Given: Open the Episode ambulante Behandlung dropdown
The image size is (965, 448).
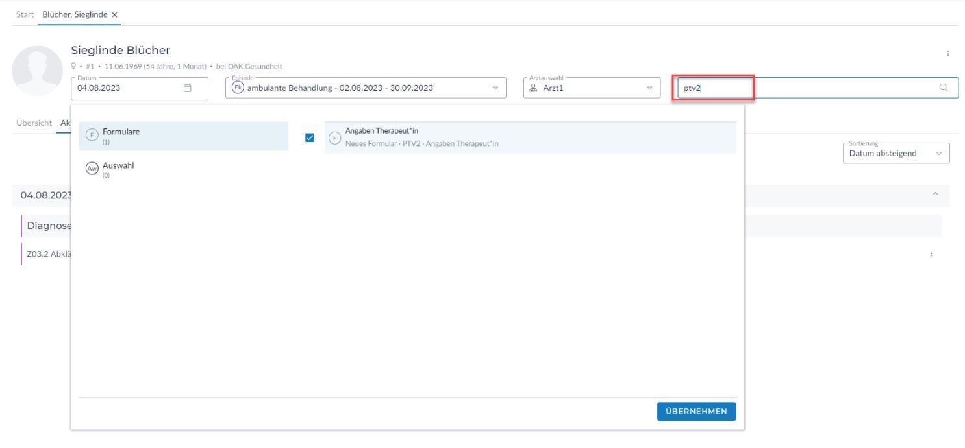Looking at the screenshot, I should pyautogui.click(x=494, y=88).
